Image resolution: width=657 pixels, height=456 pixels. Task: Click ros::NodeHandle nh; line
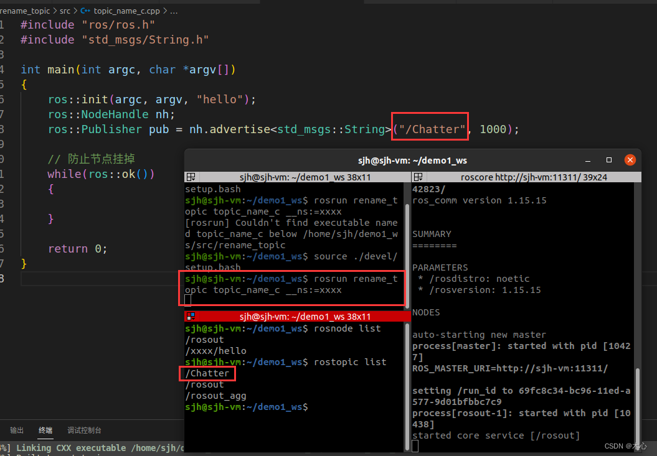111,114
